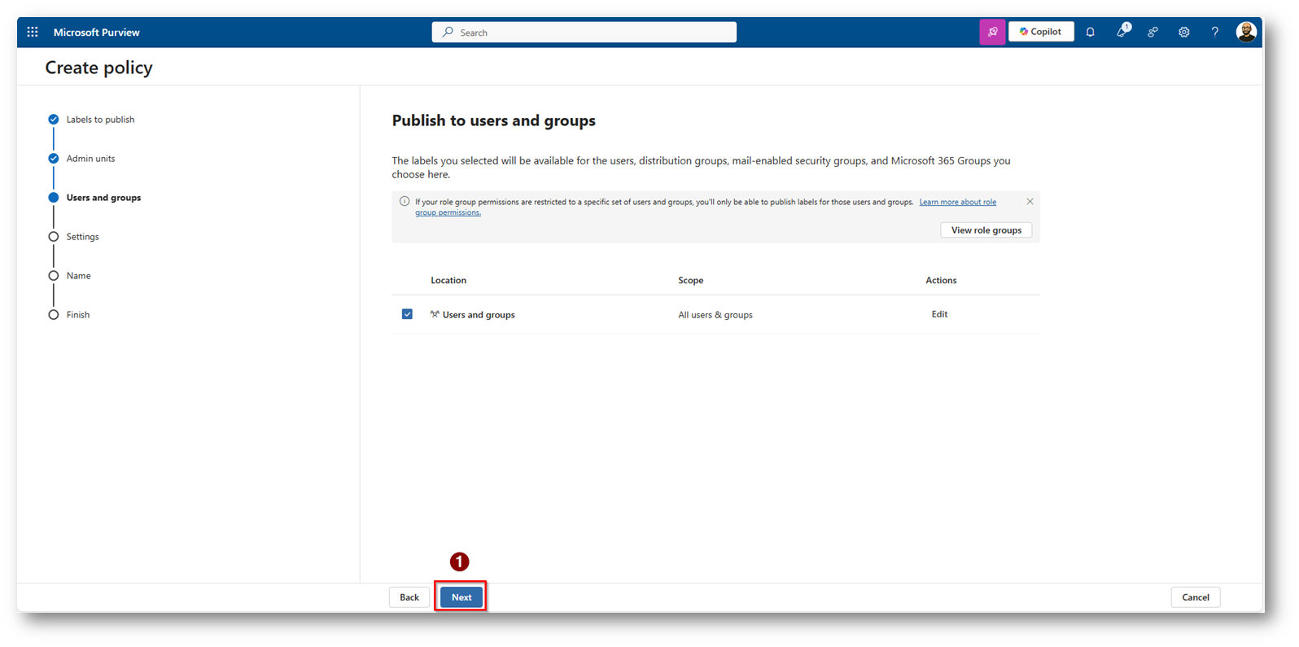Click the user profile avatar

point(1245,33)
